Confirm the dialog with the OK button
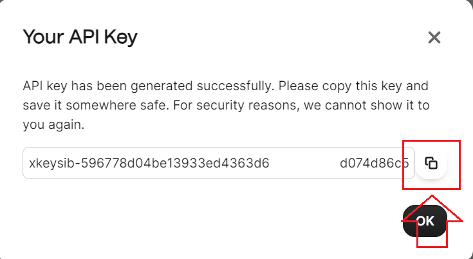The image size is (473, 259). pos(425,221)
